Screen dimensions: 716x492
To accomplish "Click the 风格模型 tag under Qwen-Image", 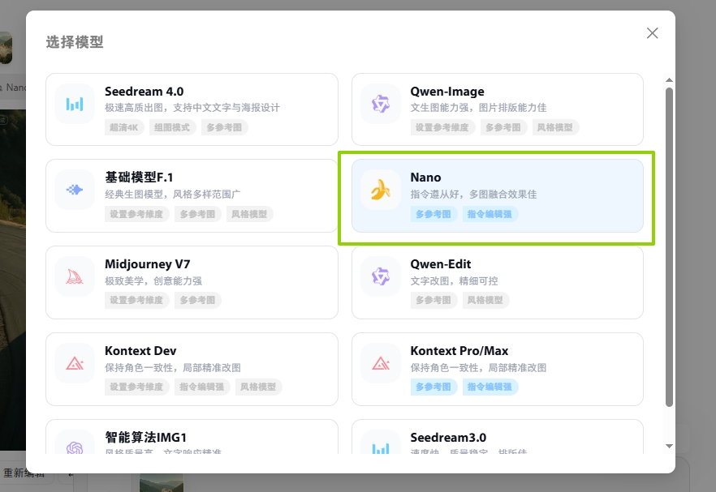I will pyautogui.click(x=554, y=127).
